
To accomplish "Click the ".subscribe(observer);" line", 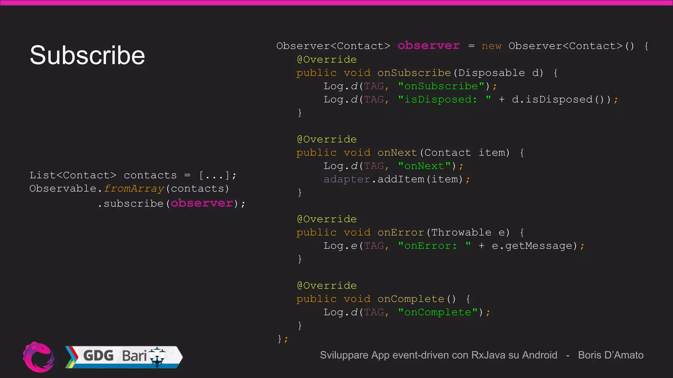I will tap(172, 203).
